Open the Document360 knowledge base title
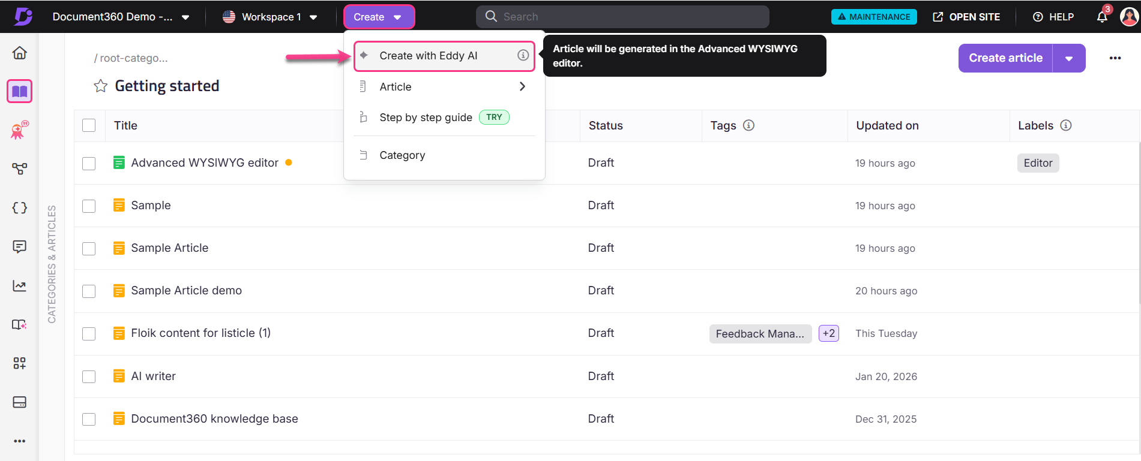The width and height of the screenshot is (1141, 461). (215, 418)
